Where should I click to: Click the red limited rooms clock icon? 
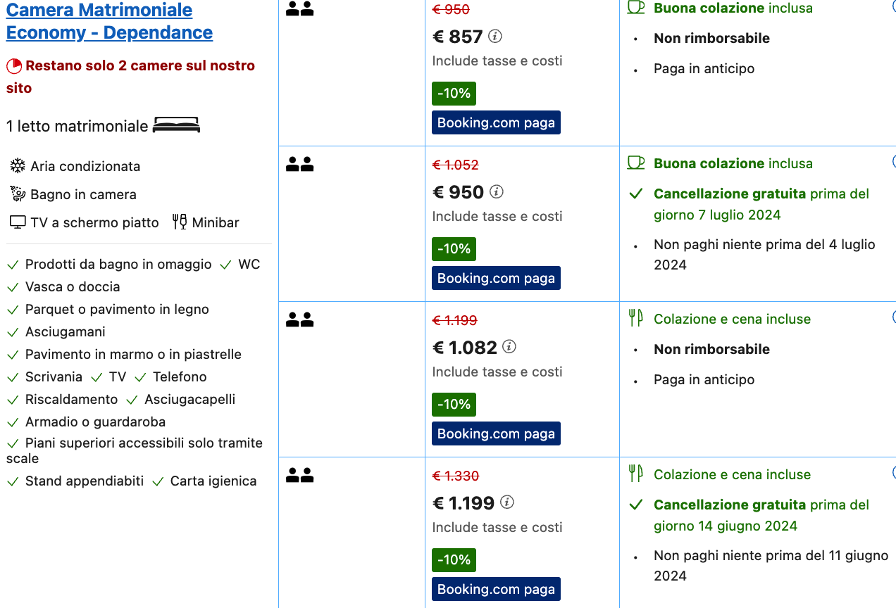(14, 66)
